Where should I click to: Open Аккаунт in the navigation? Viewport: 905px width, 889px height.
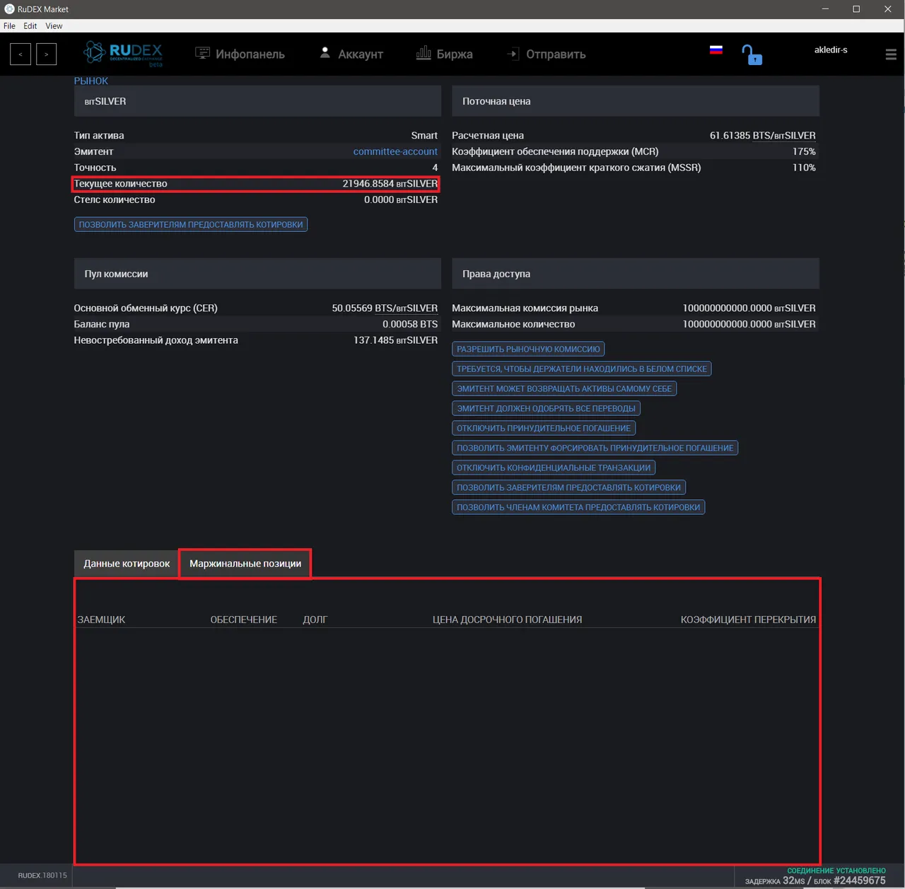point(361,54)
